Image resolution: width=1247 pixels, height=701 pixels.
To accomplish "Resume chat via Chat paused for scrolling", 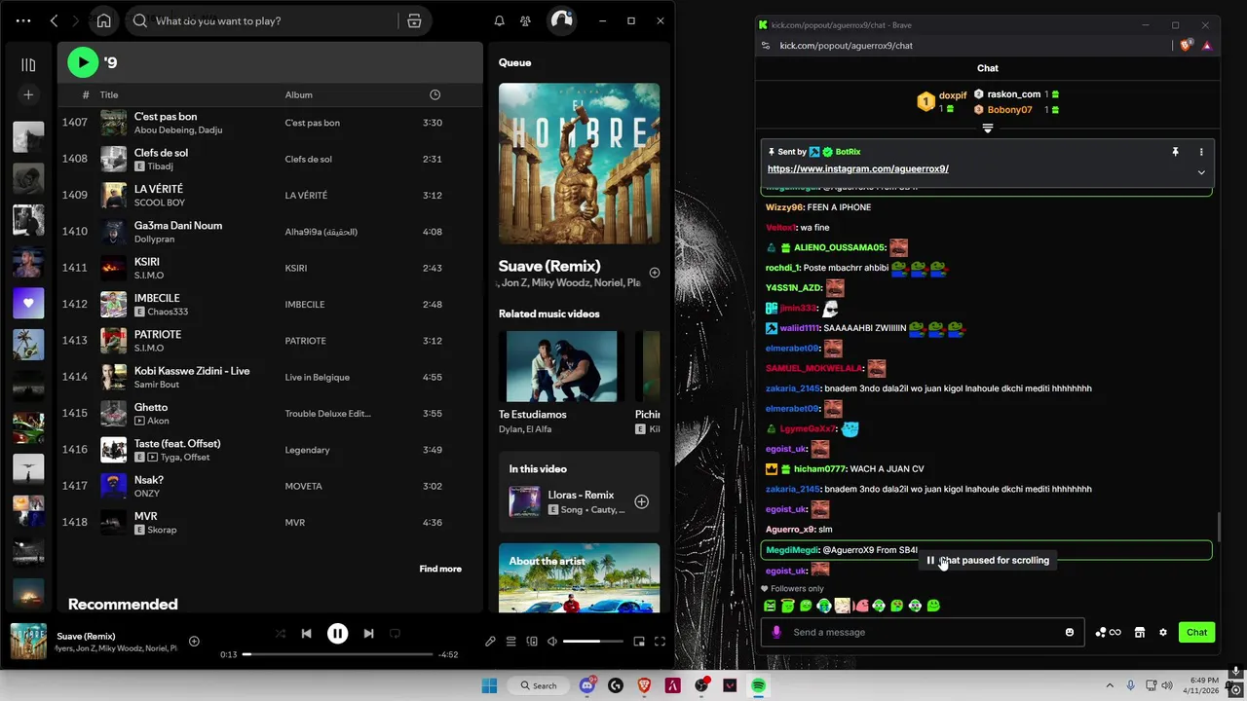I will pyautogui.click(x=987, y=560).
